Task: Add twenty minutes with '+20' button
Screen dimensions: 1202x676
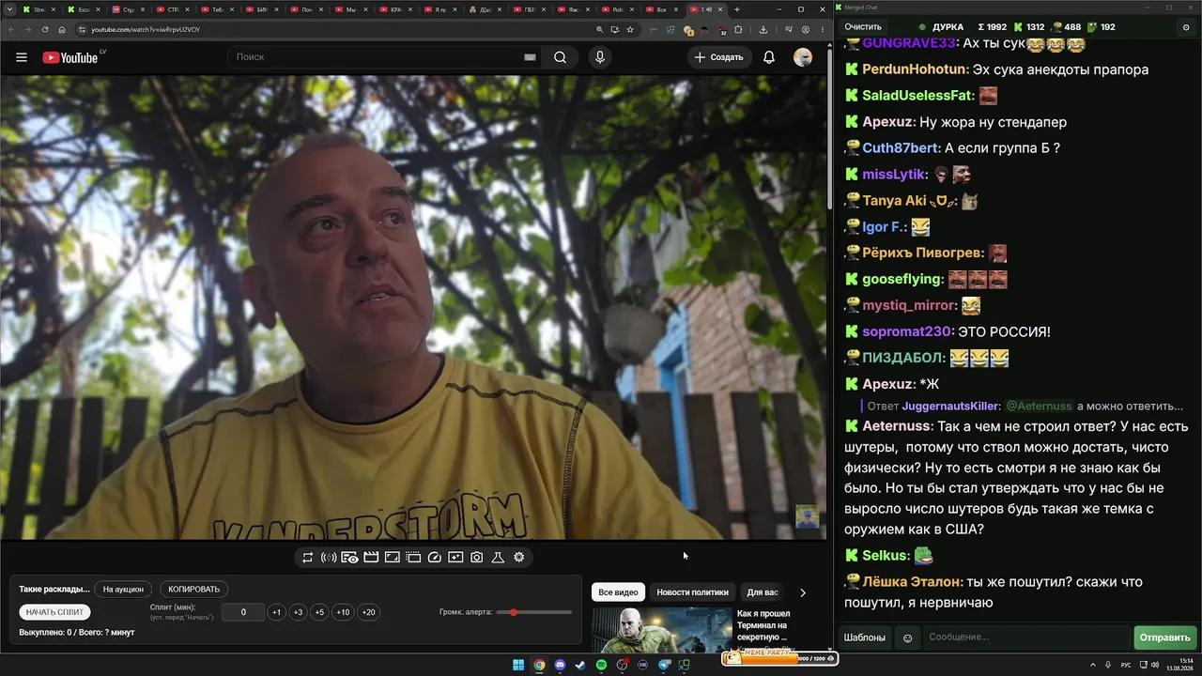Action: coord(368,612)
